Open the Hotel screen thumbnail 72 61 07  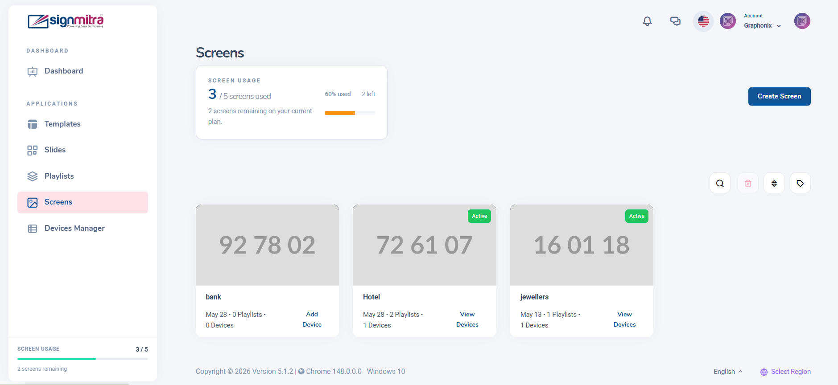[424, 245]
